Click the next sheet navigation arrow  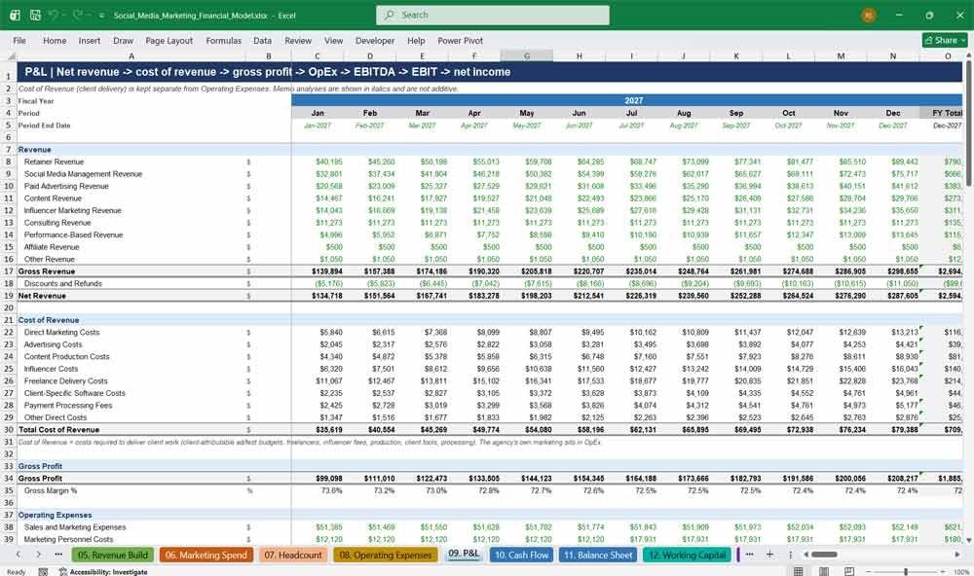coord(39,555)
